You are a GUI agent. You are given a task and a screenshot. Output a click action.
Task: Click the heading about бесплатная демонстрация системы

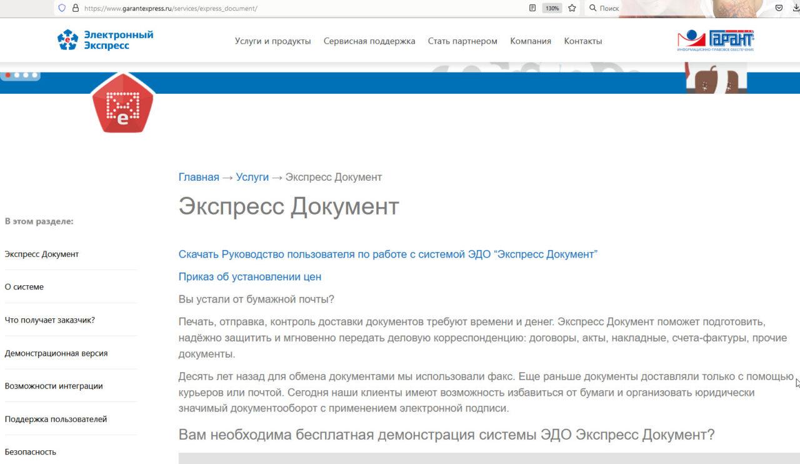pos(446,435)
